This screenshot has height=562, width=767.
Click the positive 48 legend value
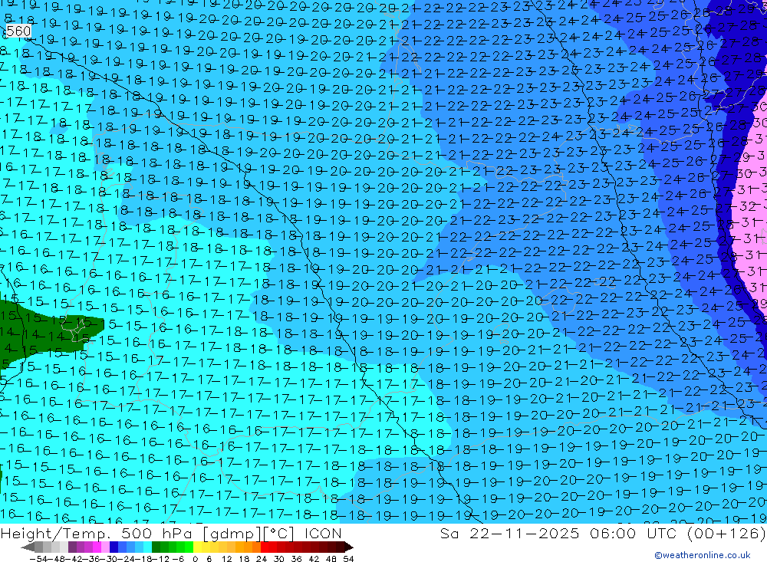click(331, 559)
